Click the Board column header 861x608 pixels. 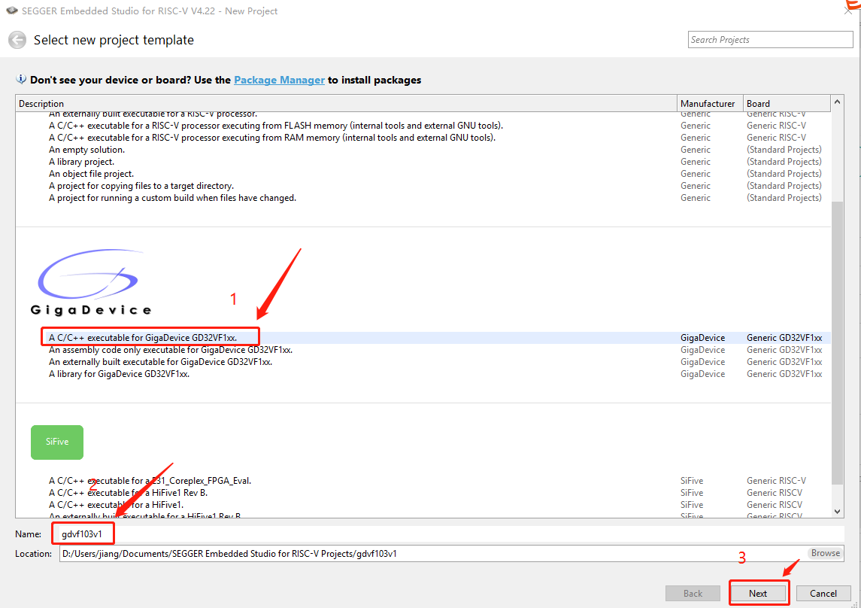click(787, 104)
